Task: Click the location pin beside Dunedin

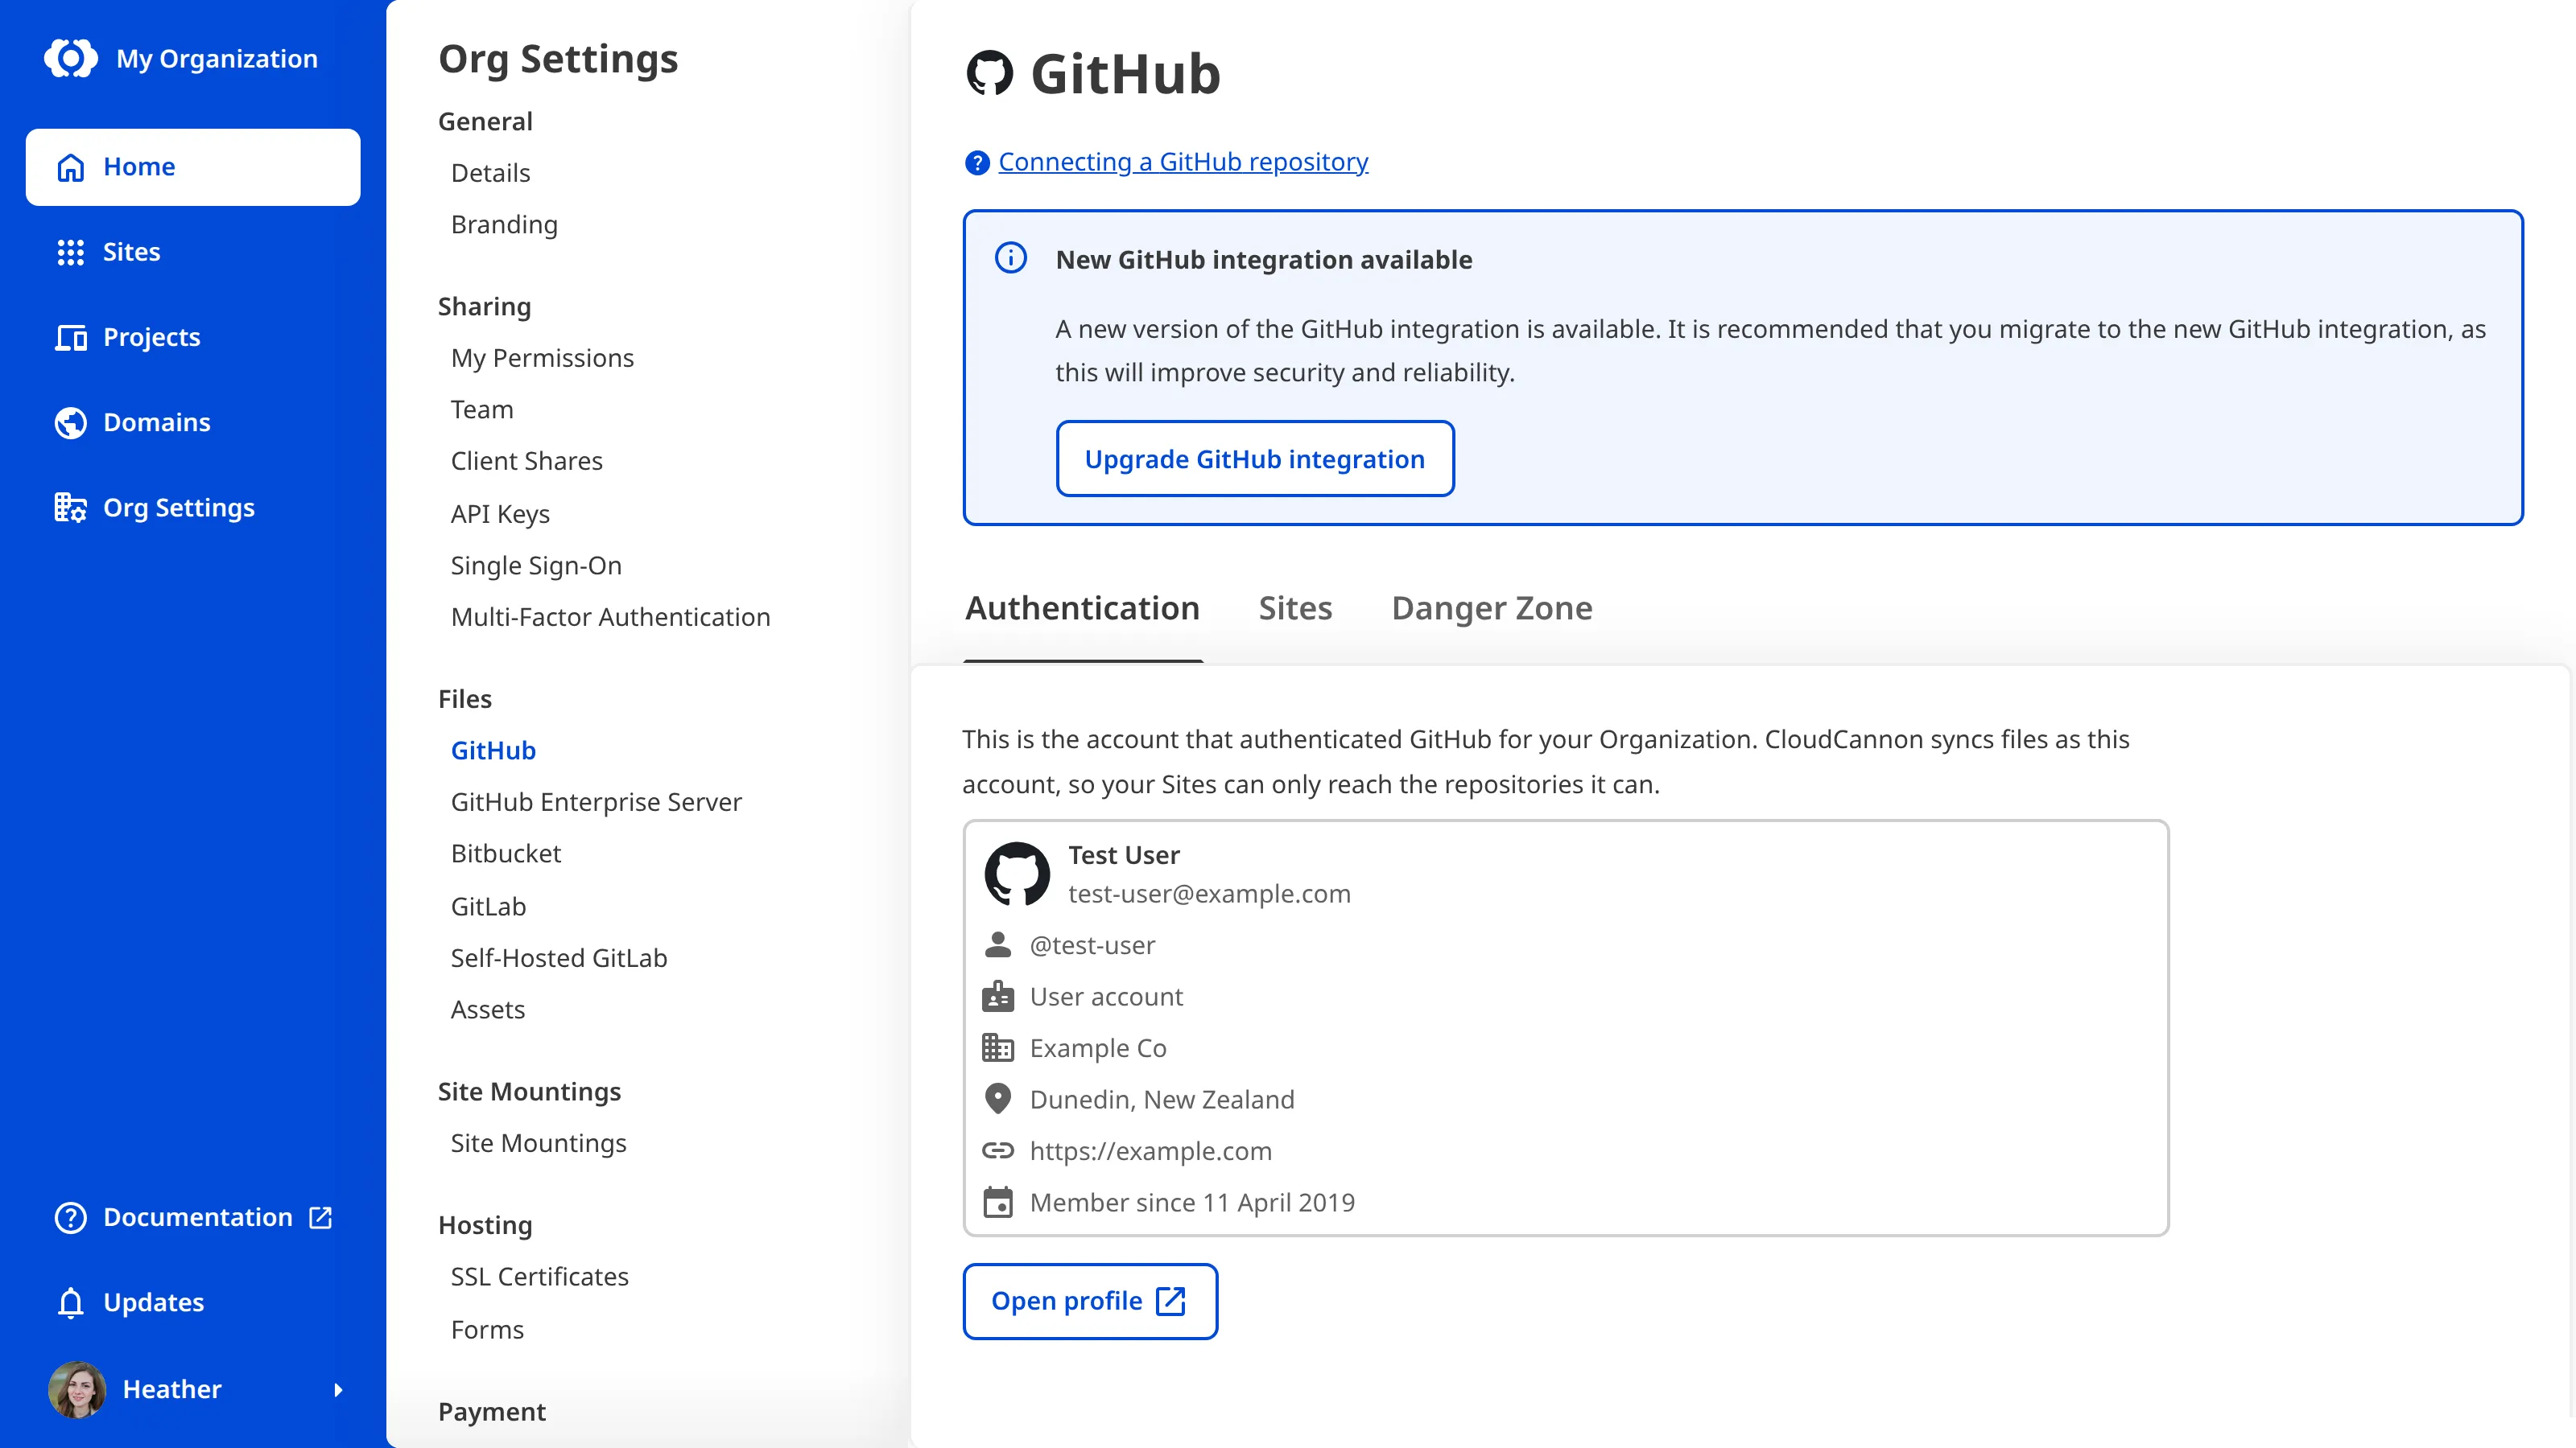Action: tap(997, 1099)
